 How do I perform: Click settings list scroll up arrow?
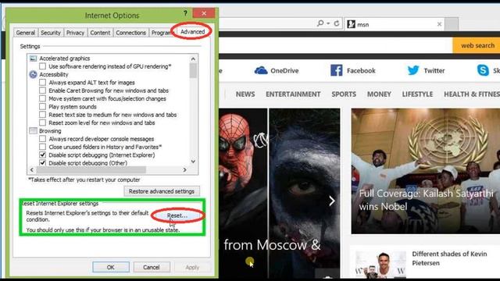[x=193, y=59]
